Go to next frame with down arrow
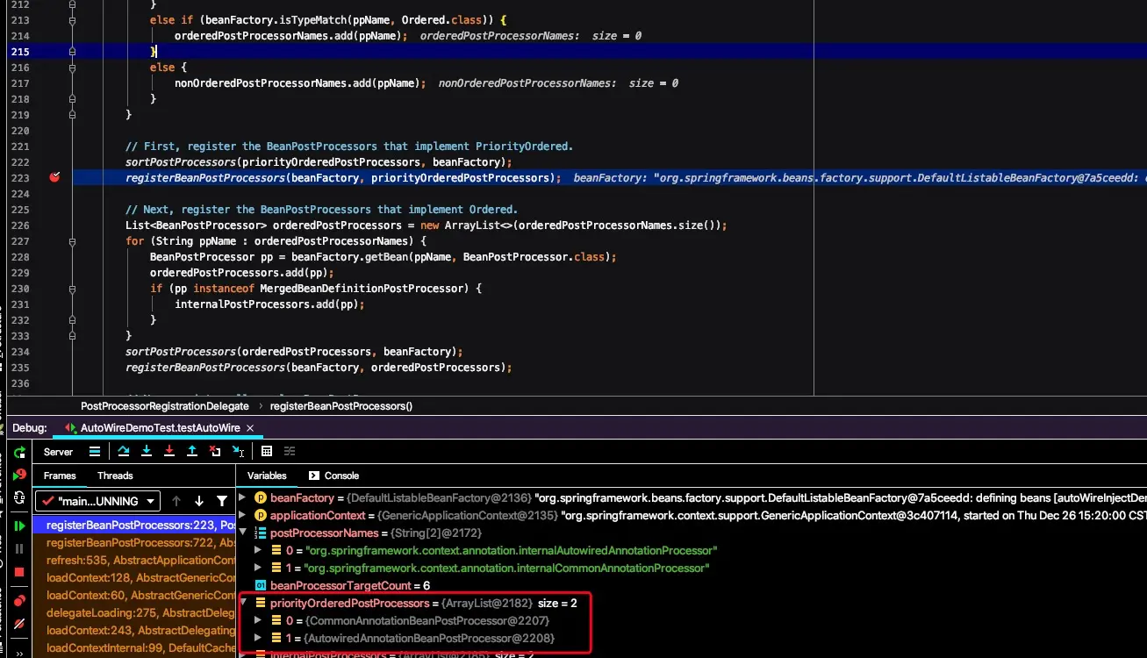Viewport: 1147px width, 658px height. pyautogui.click(x=199, y=501)
